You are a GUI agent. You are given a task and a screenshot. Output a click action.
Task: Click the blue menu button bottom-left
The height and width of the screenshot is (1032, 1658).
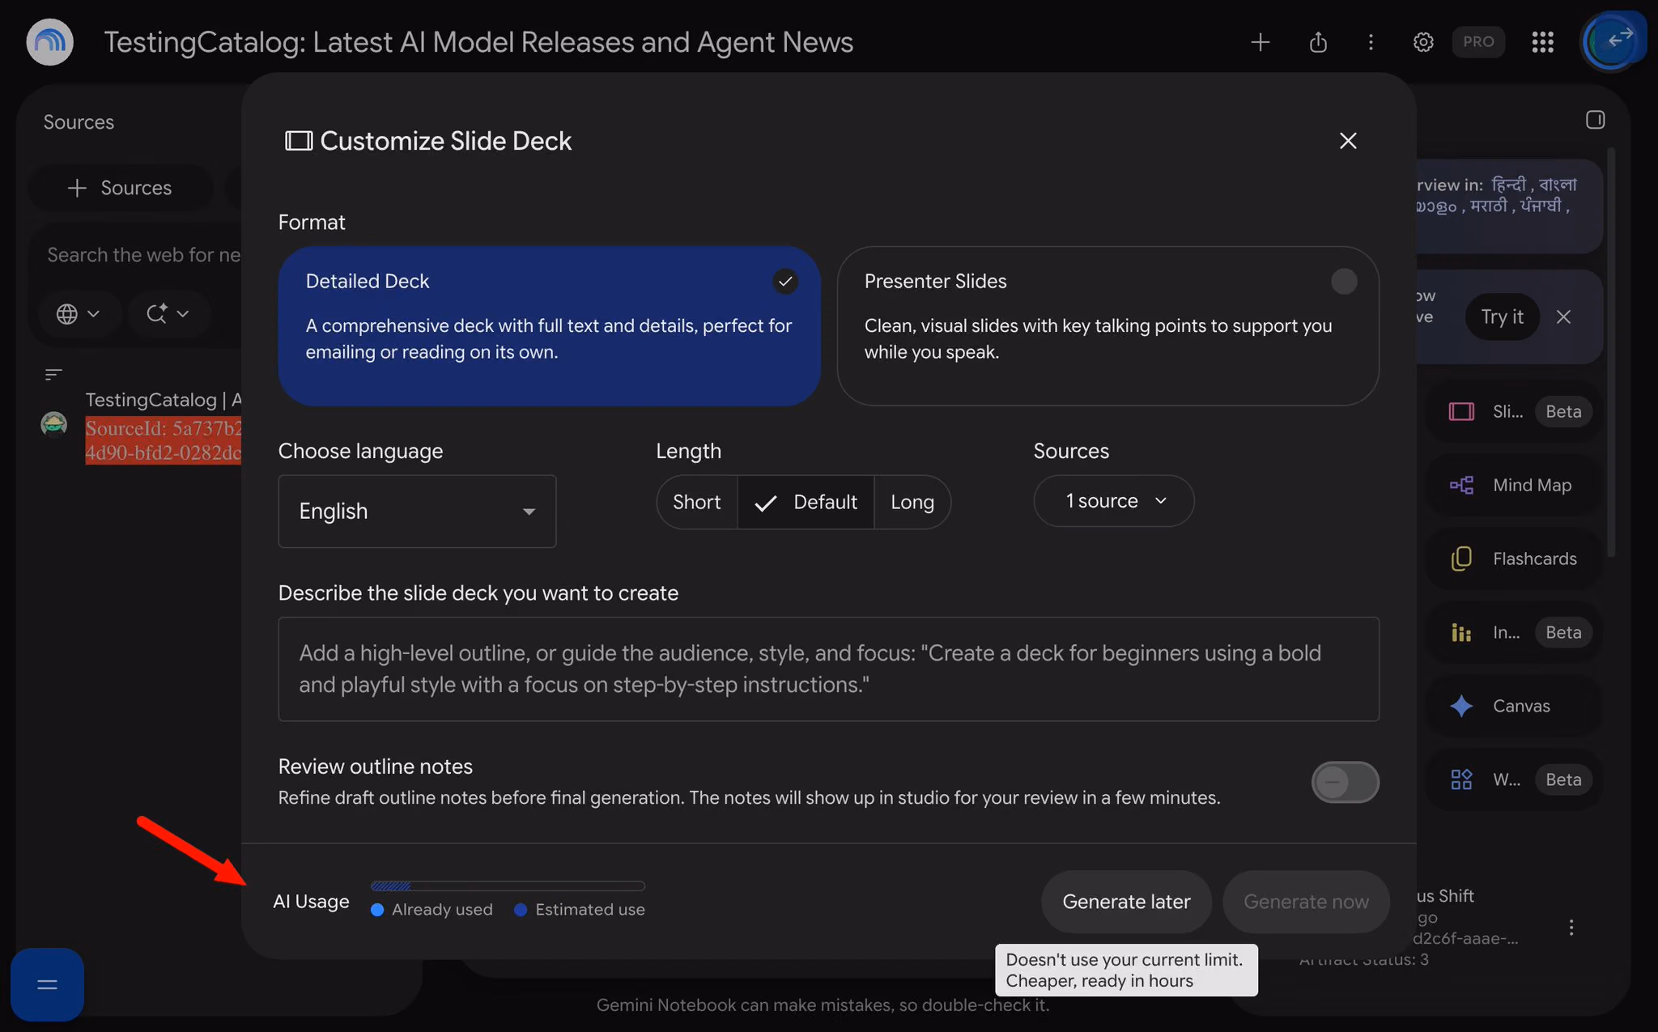tap(47, 984)
